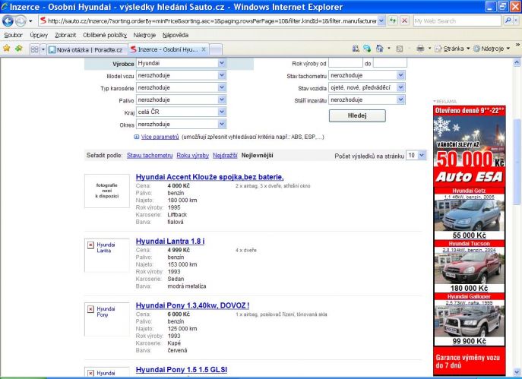The image size is (522, 379).
Task: Click the browser Forward arrow button
Action: click(21, 21)
